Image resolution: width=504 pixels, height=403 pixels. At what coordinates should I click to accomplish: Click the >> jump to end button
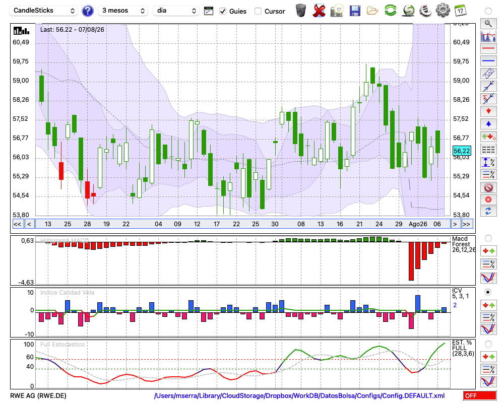point(466,224)
